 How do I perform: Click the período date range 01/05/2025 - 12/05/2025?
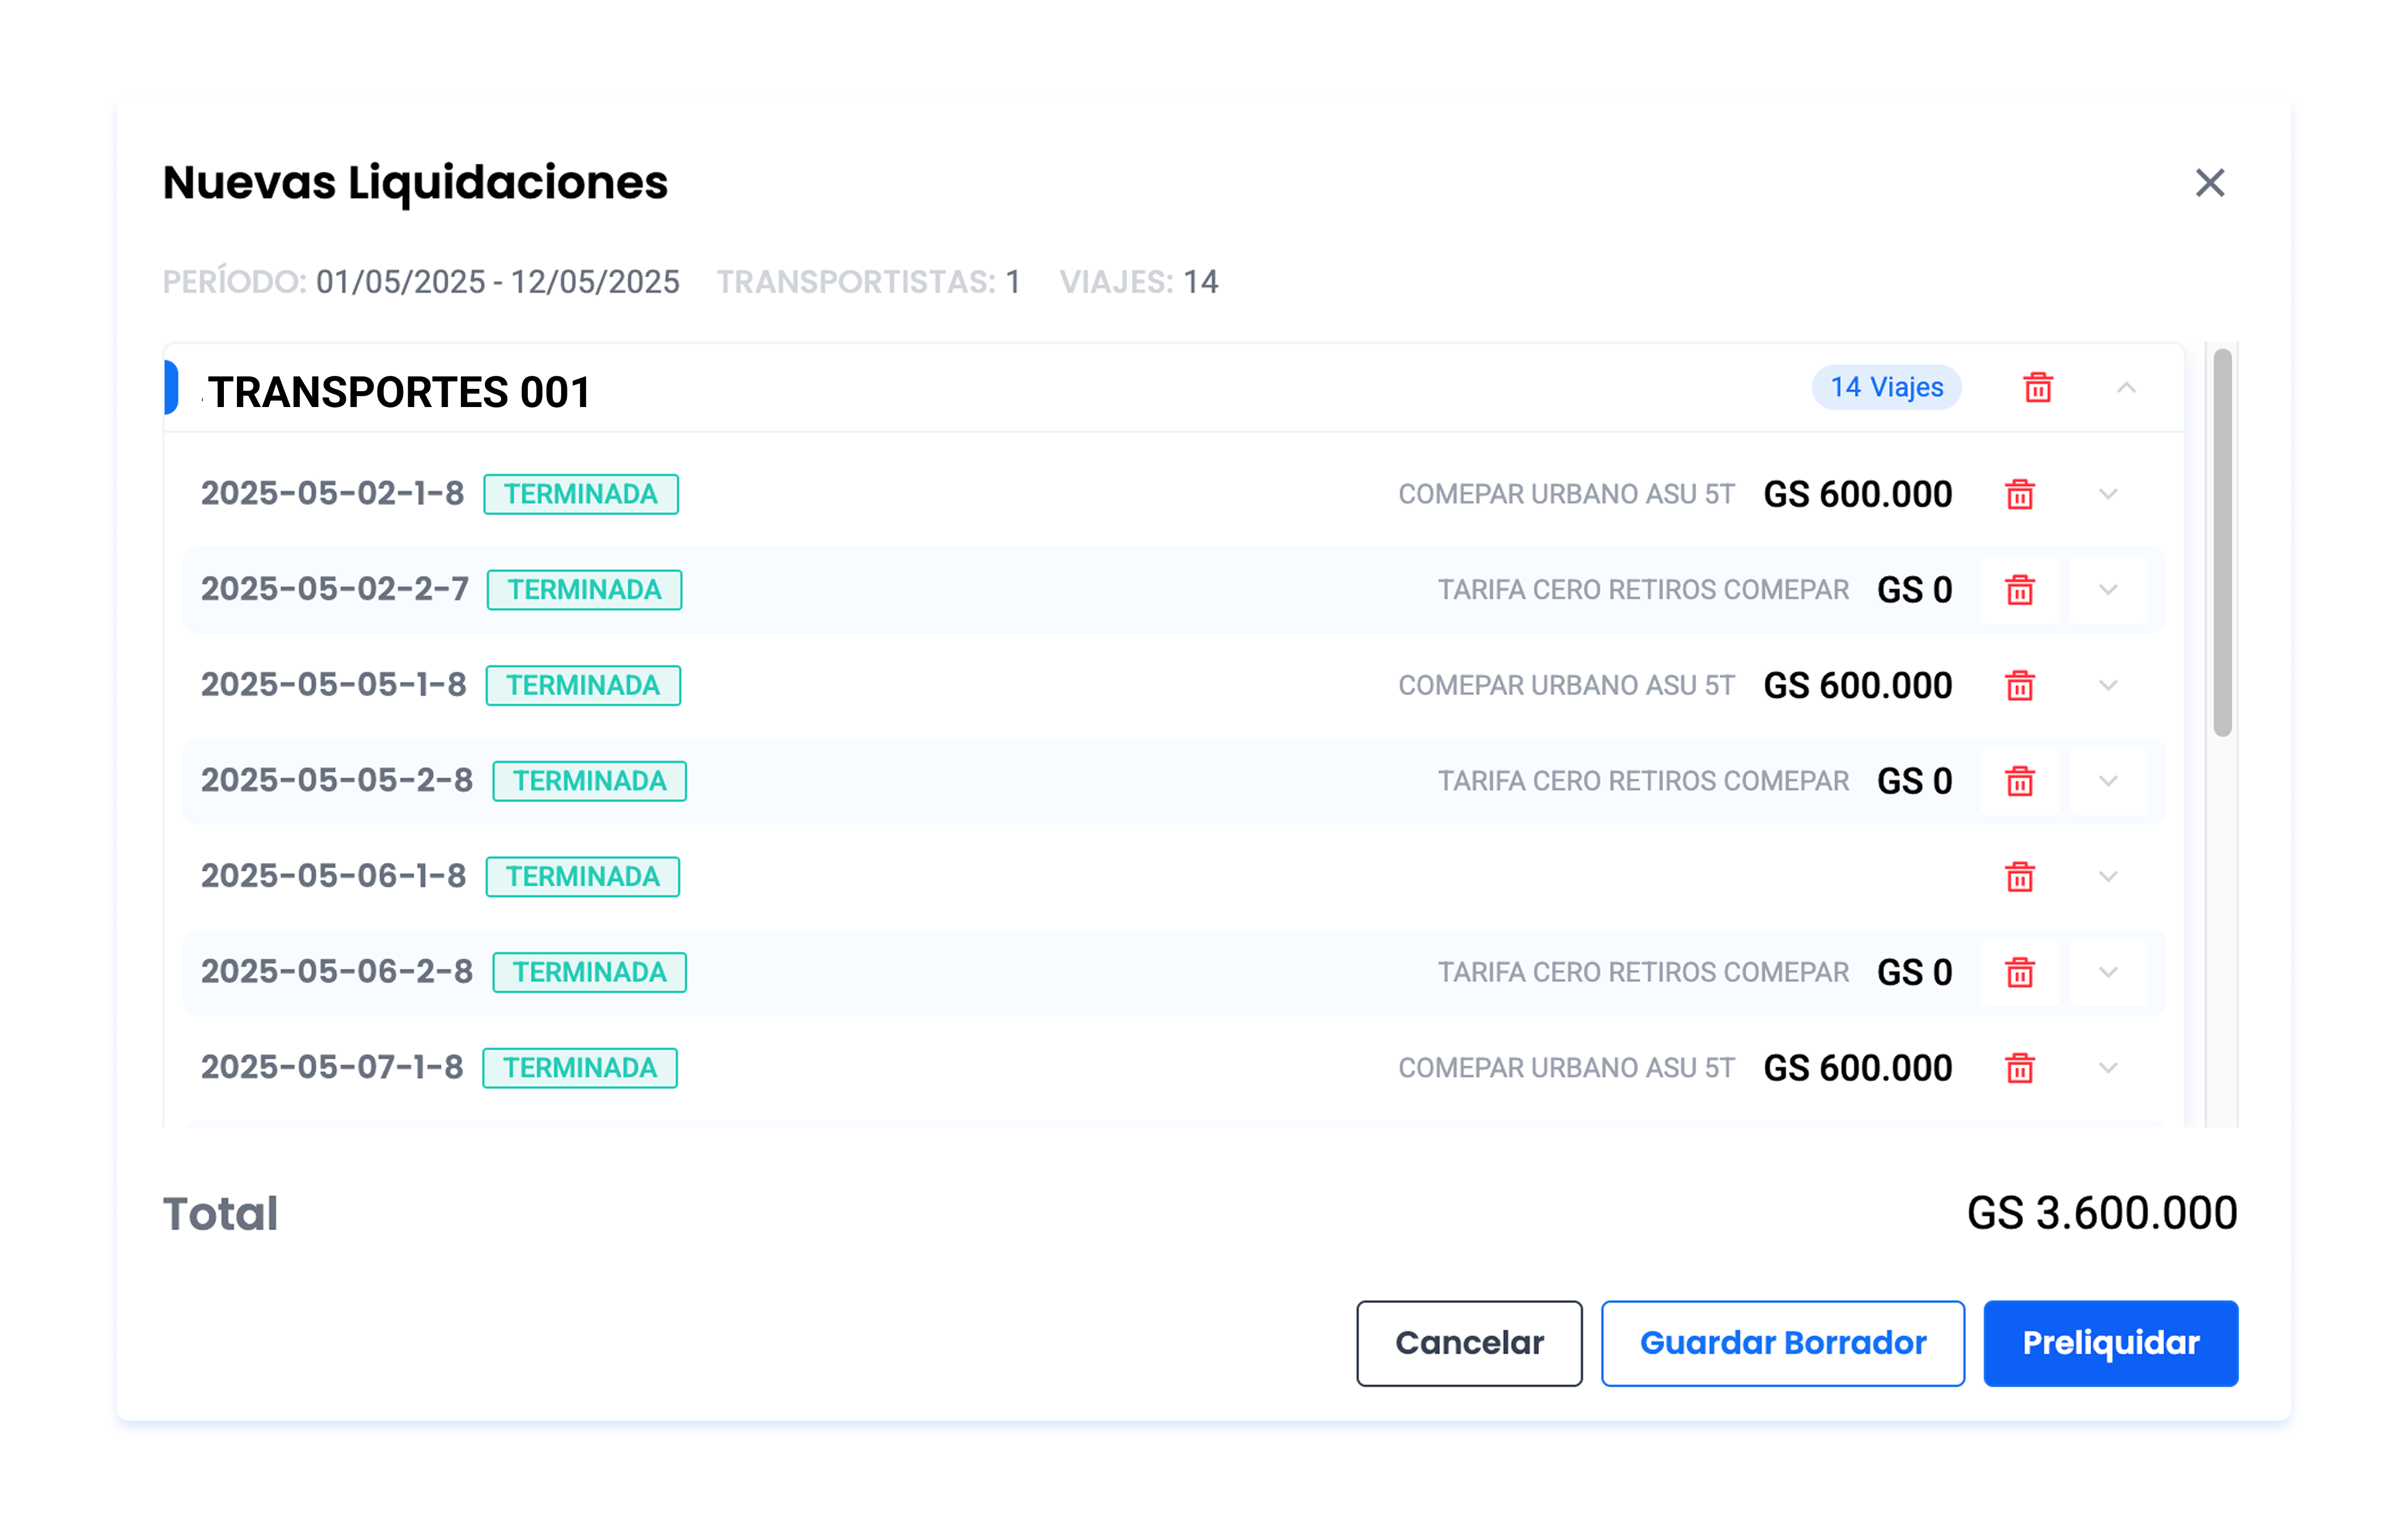tap(497, 282)
